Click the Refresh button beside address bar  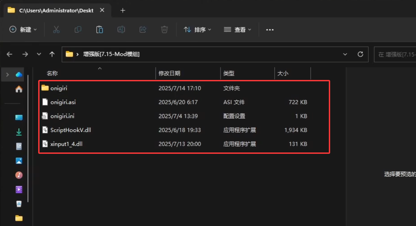point(360,54)
